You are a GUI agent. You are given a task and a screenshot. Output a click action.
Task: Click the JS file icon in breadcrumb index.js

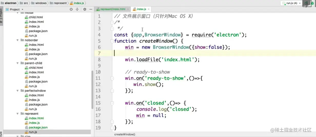coord(71,3)
